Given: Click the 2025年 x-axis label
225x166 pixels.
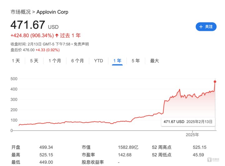Looking at the screenshot, I should [x=192, y=135].
